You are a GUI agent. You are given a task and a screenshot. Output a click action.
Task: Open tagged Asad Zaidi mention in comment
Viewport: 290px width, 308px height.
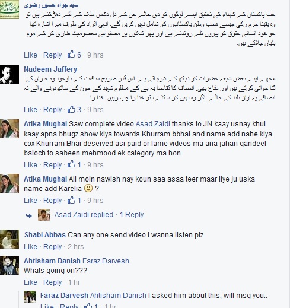point(153,124)
